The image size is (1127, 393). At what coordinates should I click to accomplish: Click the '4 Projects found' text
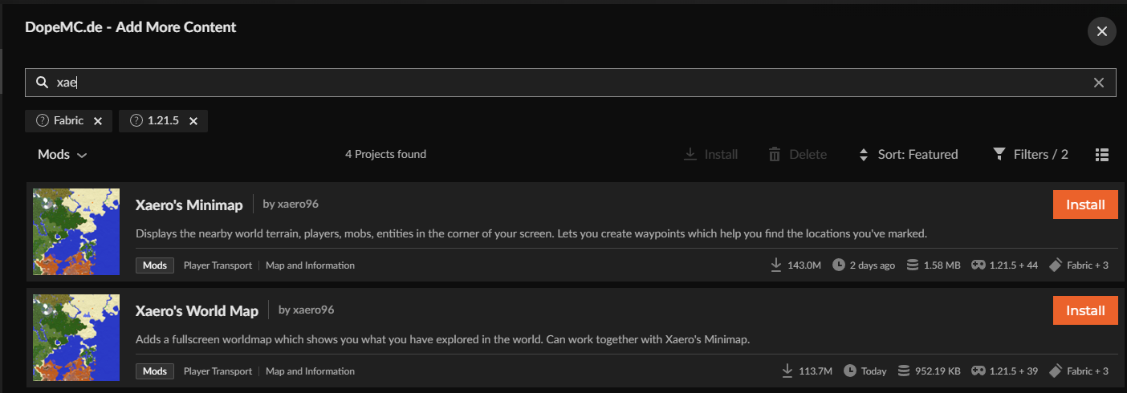click(x=385, y=154)
